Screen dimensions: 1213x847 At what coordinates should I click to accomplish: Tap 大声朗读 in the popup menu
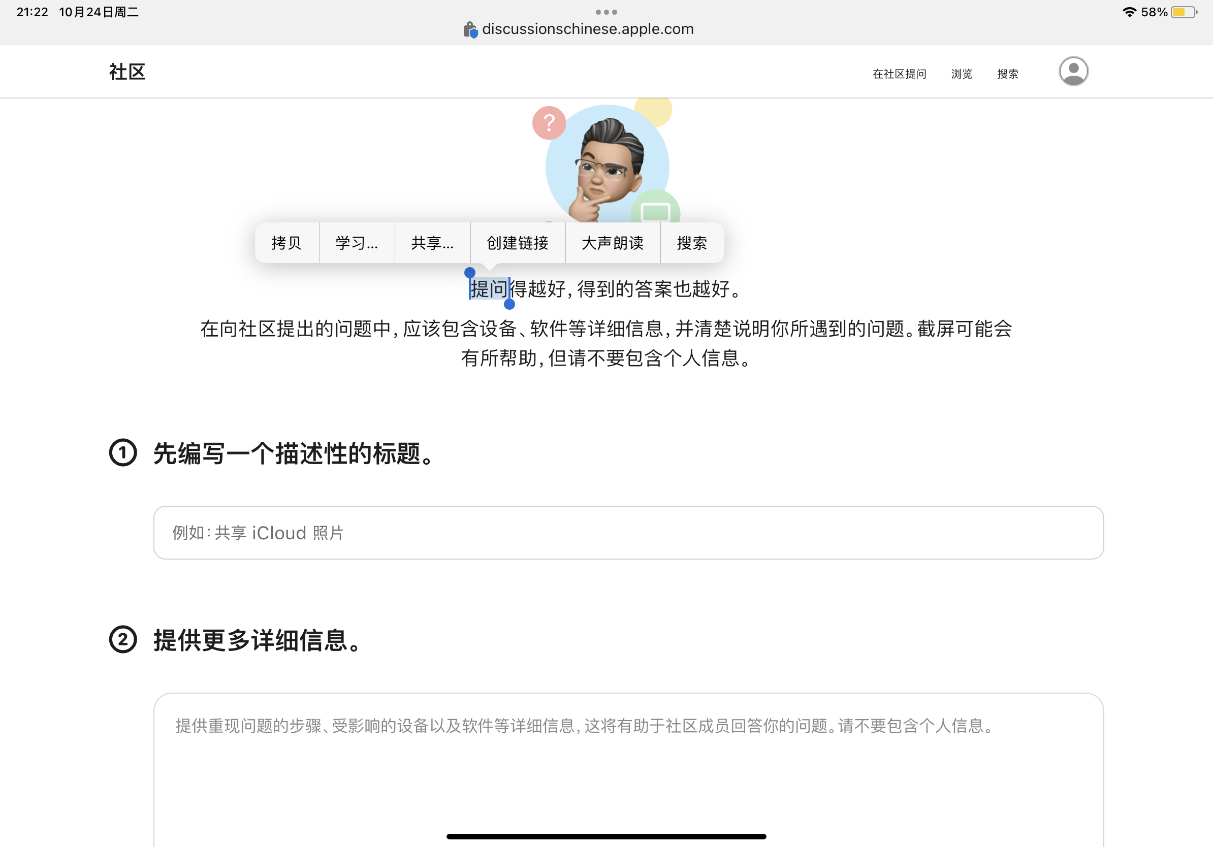click(612, 243)
